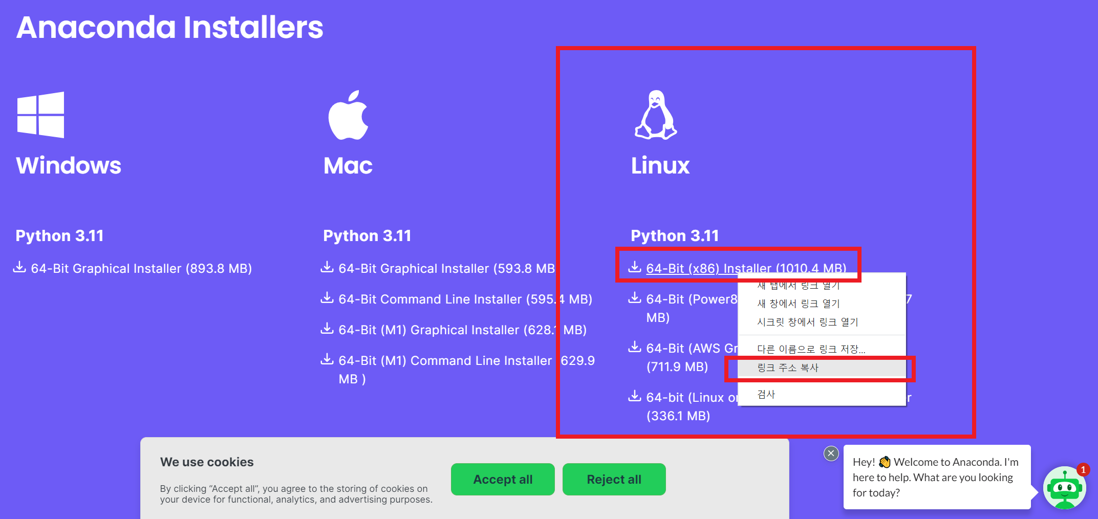
Task: Download Mac 64-Bit Command Line Installer
Action: [x=465, y=299]
